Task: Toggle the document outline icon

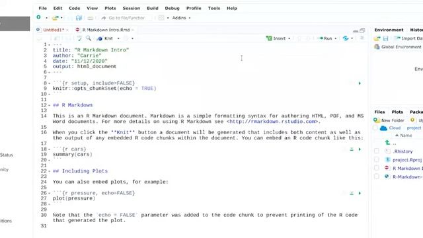Action: tap(362, 38)
